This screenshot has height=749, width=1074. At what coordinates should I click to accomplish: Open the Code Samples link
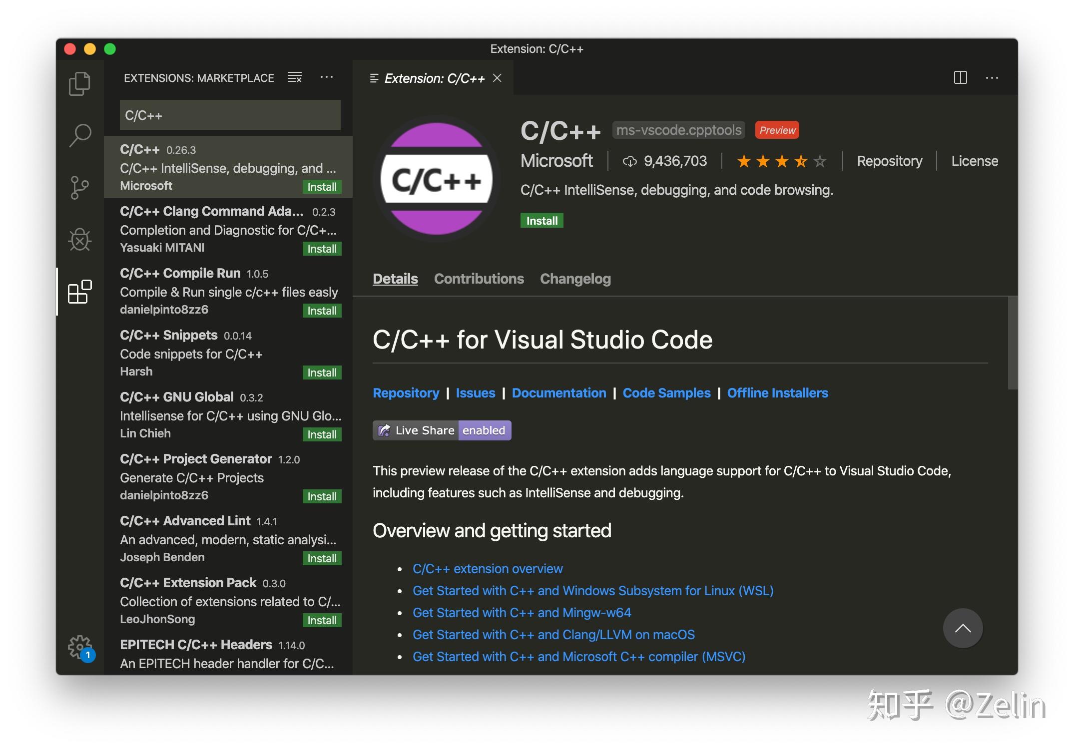pos(666,393)
